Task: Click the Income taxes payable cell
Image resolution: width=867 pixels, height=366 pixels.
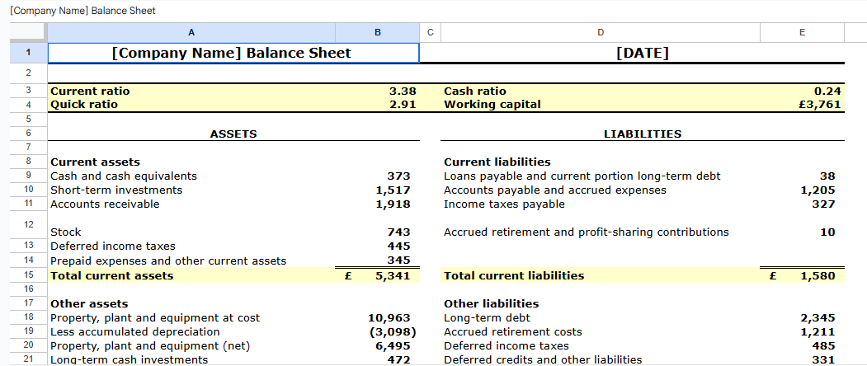Action: click(x=504, y=204)
